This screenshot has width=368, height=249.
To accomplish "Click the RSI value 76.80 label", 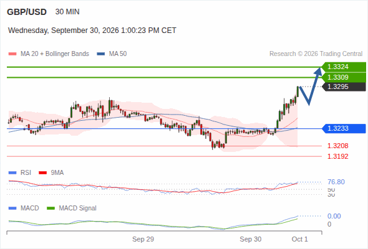I will [336, 182].
